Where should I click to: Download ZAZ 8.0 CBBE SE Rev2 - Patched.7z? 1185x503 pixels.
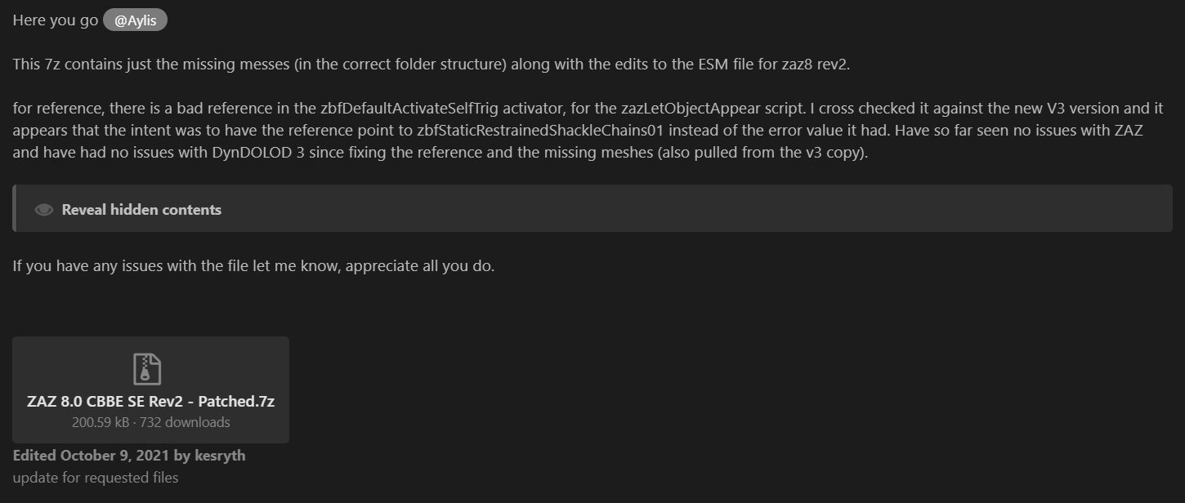point(150,402)
